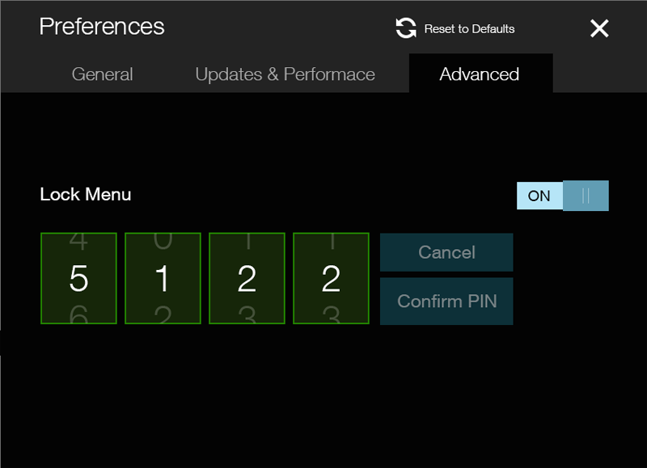
Task: Pick the 1 above the third PIN digit
Action: pos(247,241)
